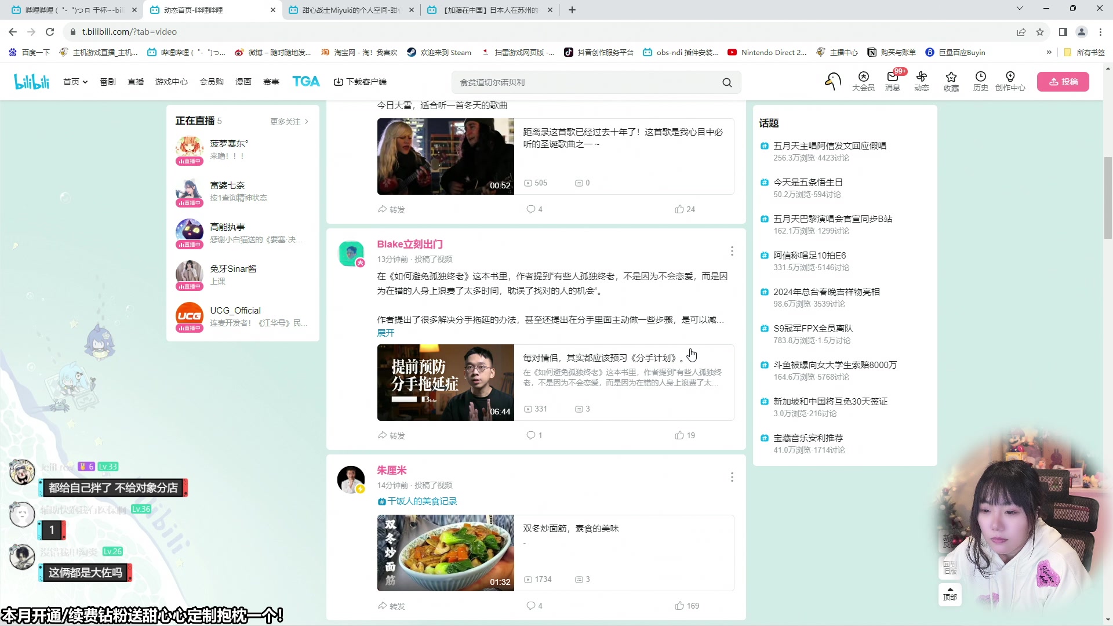Click the 动态 feed icon in top navigation

point(922,81)
